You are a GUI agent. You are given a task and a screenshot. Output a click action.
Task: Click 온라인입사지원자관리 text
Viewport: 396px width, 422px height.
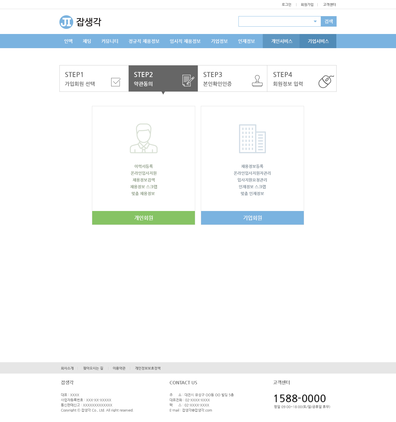252,173
